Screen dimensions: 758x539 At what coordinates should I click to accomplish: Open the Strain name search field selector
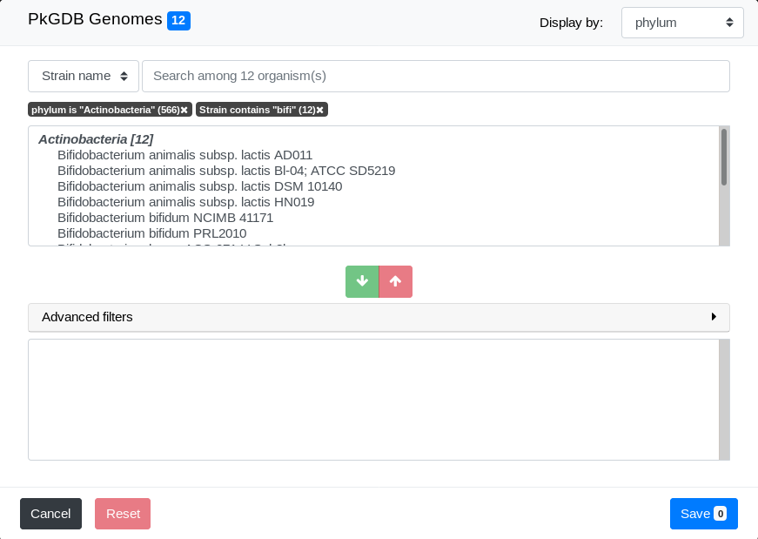(x=84, y=76)
